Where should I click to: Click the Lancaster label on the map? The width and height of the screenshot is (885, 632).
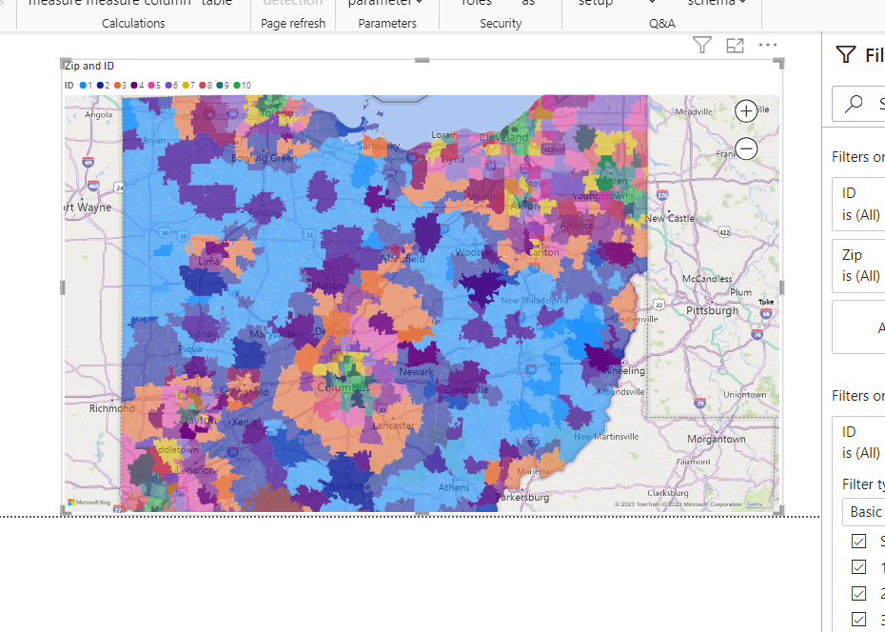click(393, 426)
